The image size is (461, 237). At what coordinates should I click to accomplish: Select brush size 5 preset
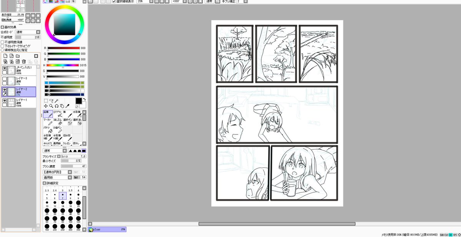point(47,196)
